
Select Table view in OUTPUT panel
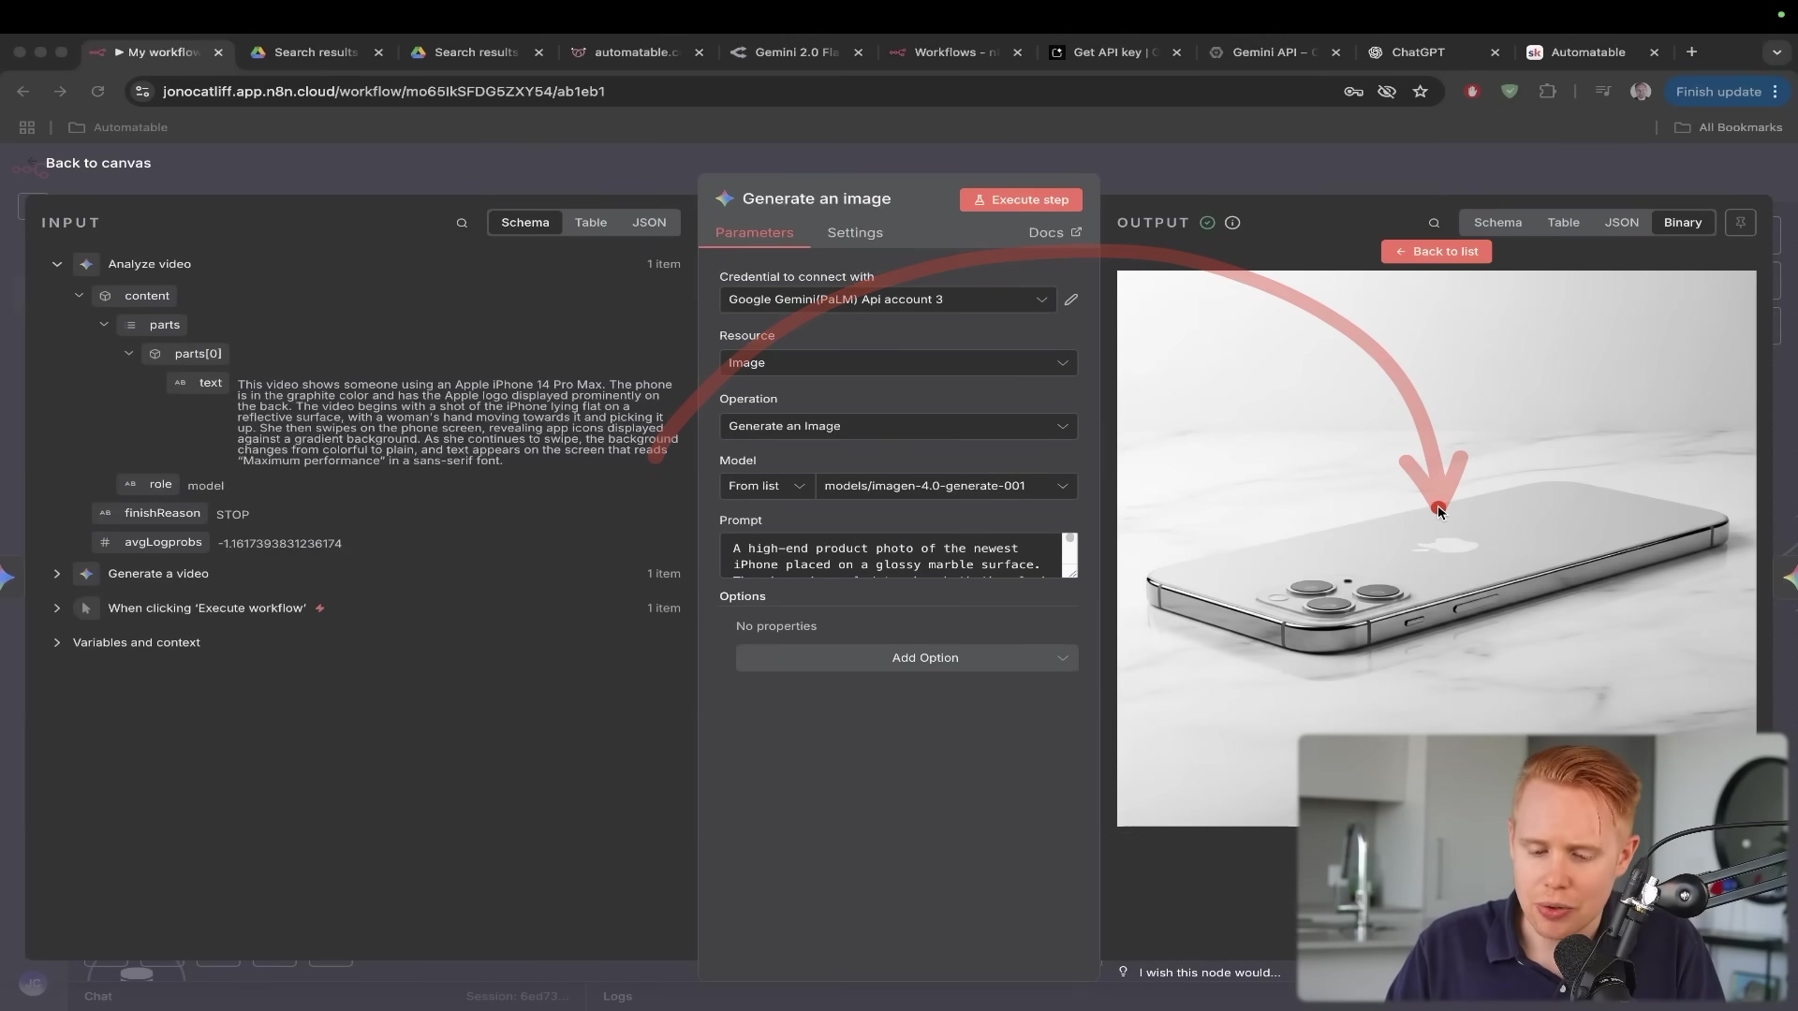(1563, 223)
